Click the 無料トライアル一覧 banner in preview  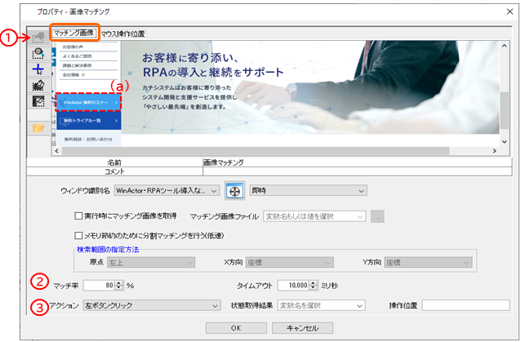pyautogui.click(x=88, y=121)
